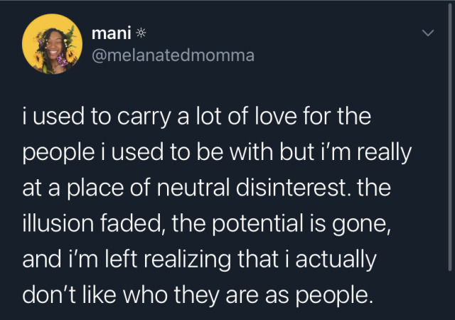Click the word "actually" in the tweet
The image size is (455, 320).
click(x=336, y=260)
